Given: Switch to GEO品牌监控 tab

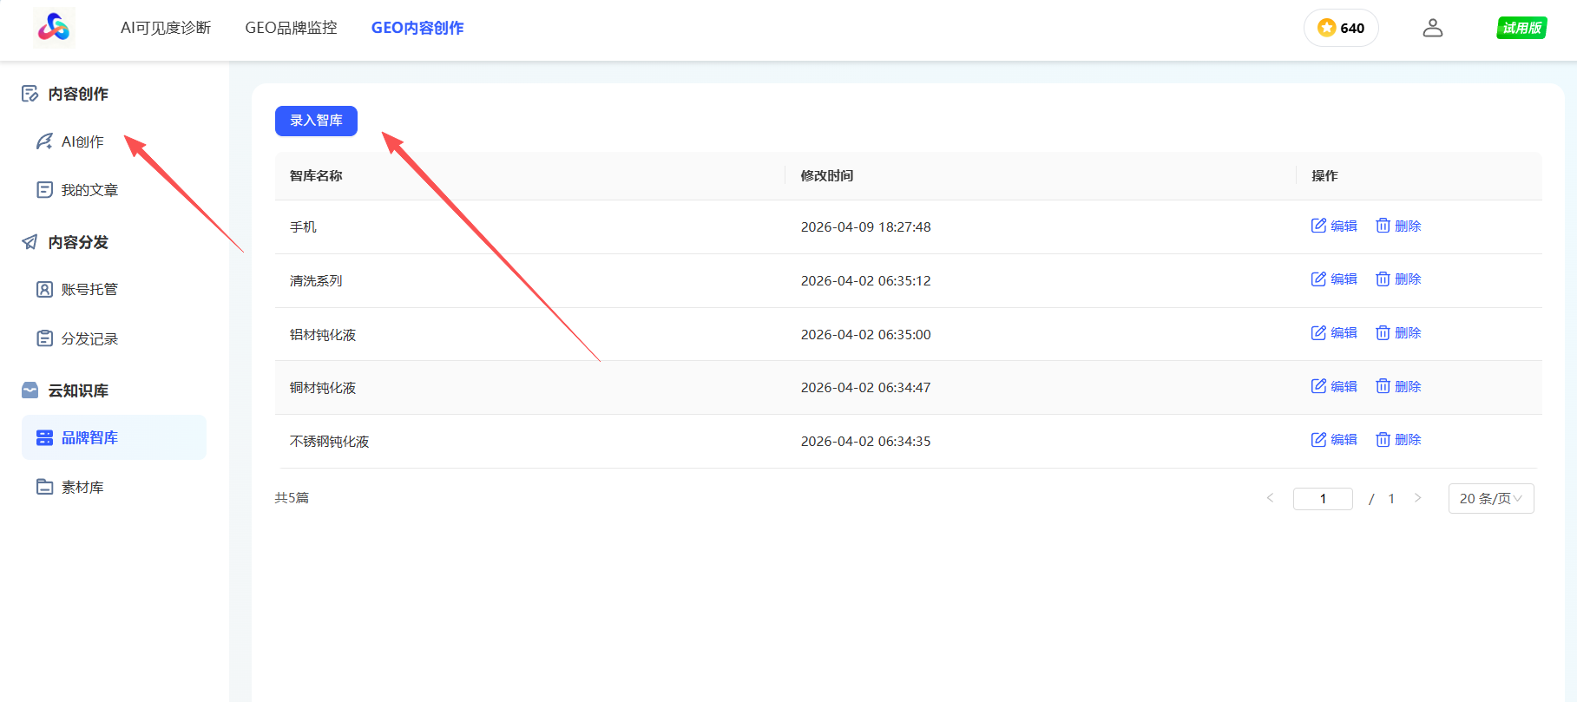Looking at the screenshot, I should (x=291, y=28).
